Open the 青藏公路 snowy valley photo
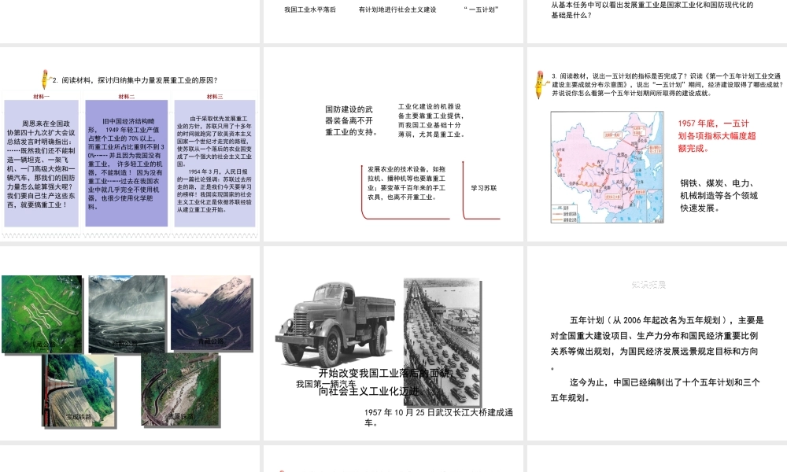 point(211,312)
